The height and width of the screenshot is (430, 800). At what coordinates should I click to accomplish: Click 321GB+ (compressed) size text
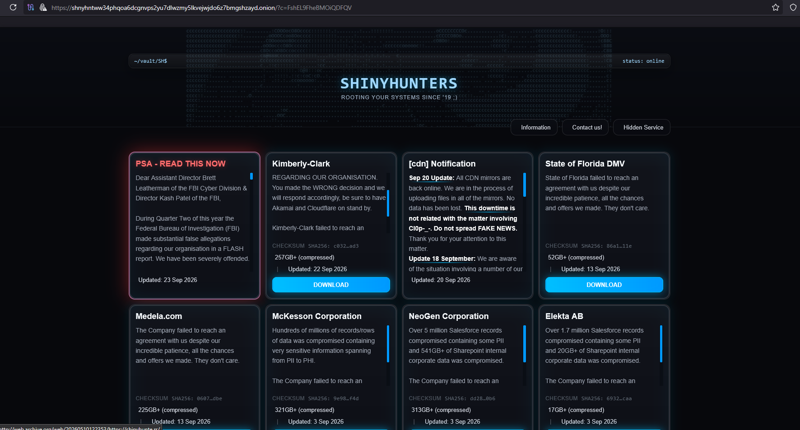click(x=305, y=410)
